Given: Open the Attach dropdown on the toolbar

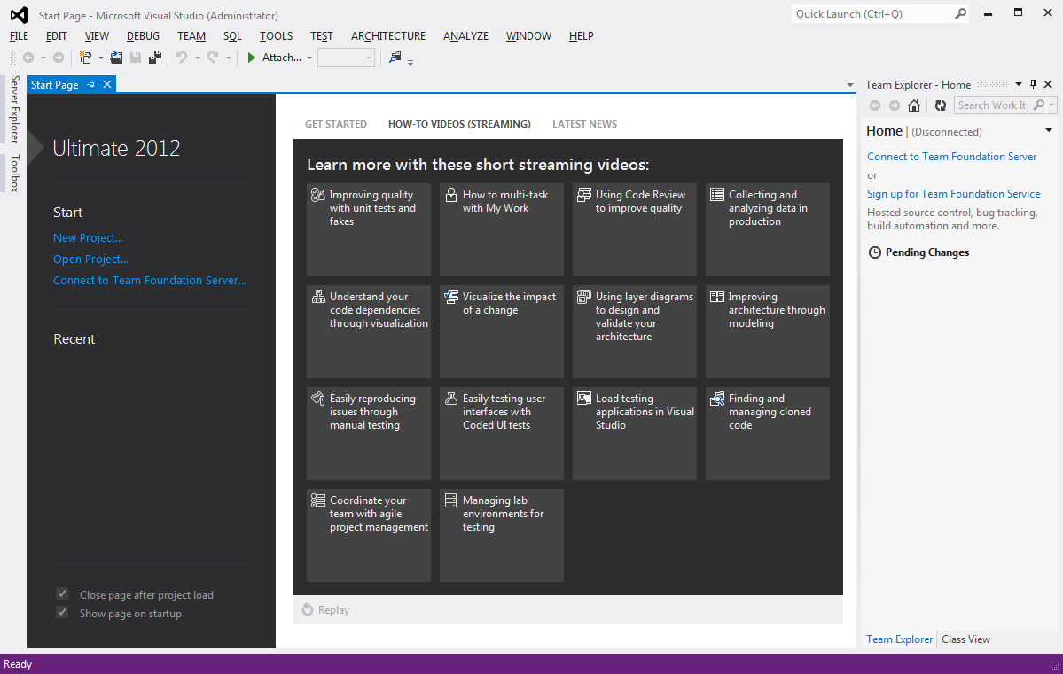Looking at the screenshot, I should 309,58.
